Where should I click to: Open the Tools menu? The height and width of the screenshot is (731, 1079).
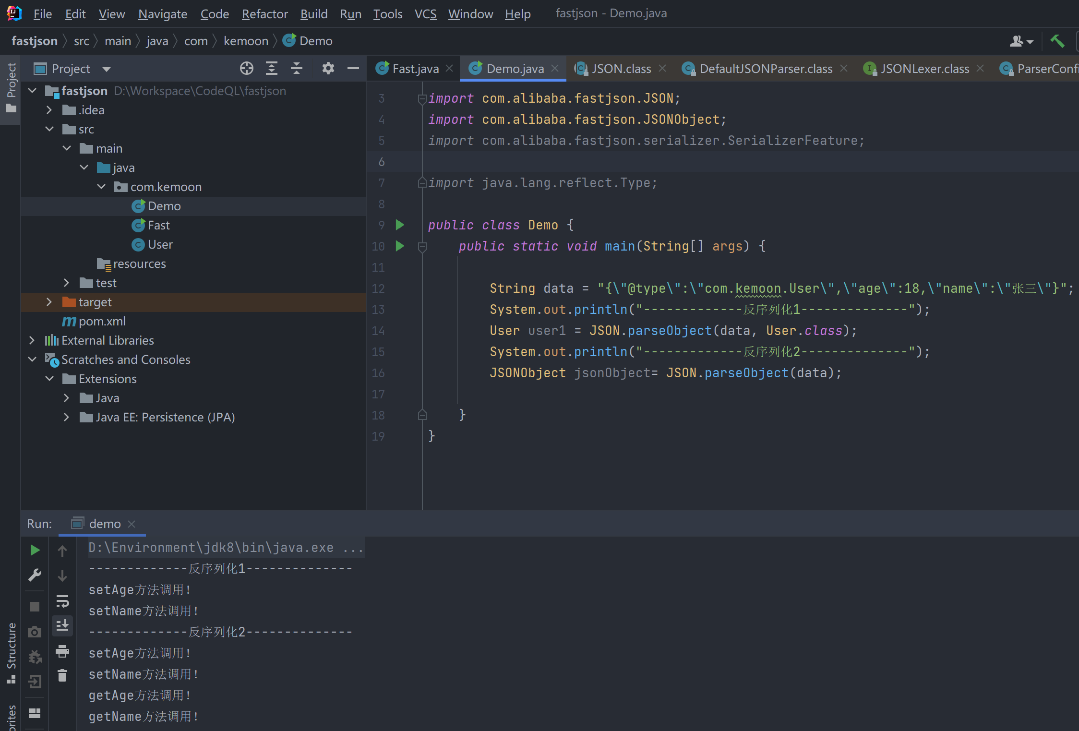[x=388, y=14]
